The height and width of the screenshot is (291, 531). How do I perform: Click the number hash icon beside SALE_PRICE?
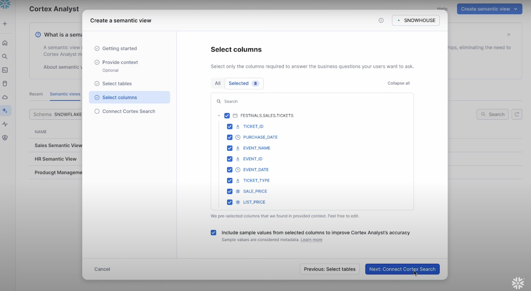click(238, 191)
